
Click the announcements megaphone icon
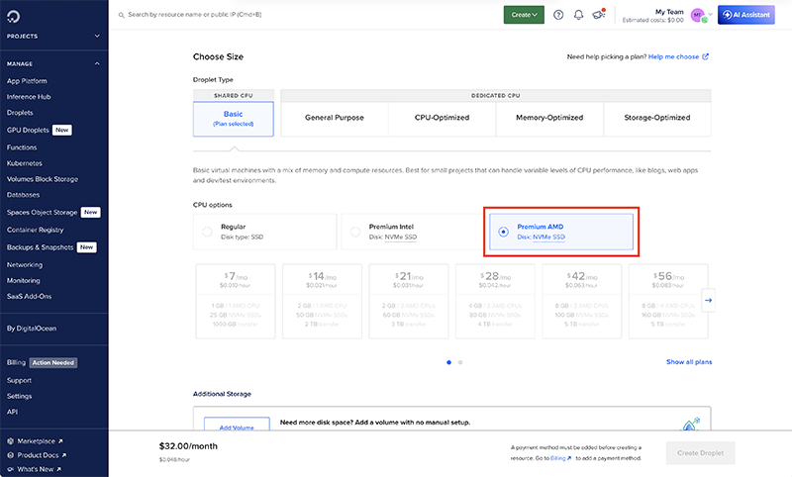pos(598,15)
